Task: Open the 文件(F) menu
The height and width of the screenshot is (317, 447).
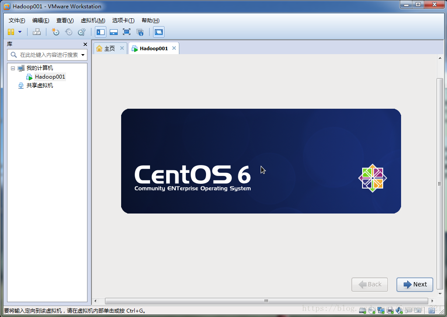Action: click(x=17, y=21)
